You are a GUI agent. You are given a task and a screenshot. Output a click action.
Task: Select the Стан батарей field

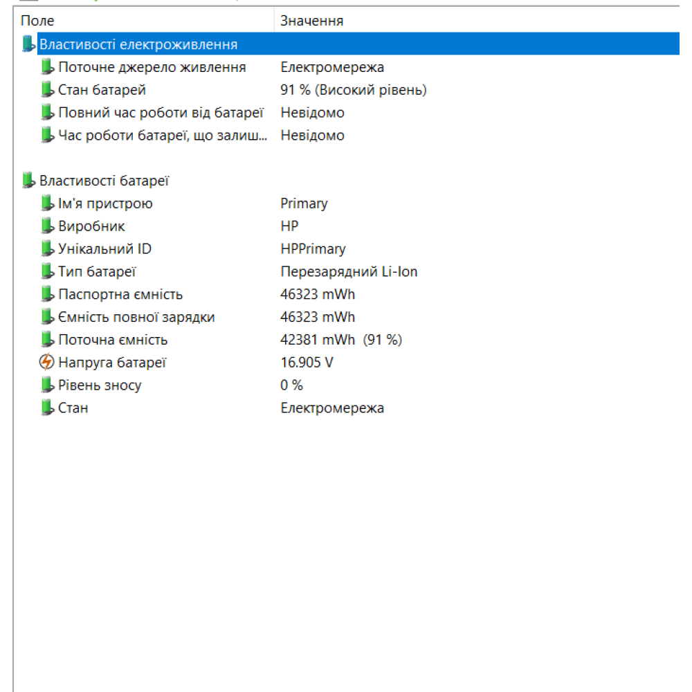102,89
